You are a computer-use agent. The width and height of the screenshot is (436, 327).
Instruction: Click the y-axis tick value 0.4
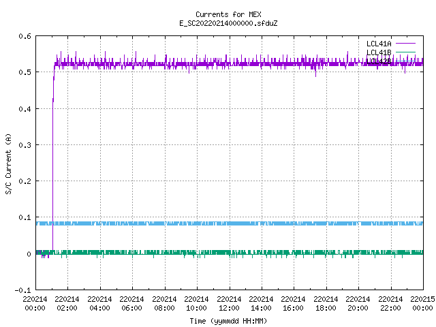[x=25, y=109]
